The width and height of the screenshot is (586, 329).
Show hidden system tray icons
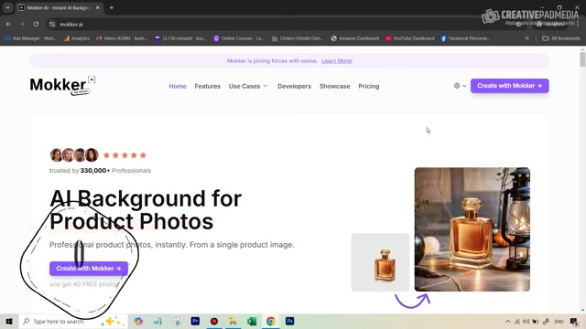[x=507, y=322]
